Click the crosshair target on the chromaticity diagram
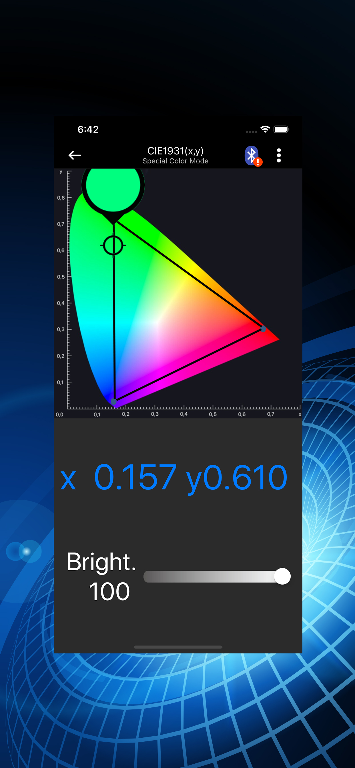 (113, 245)
